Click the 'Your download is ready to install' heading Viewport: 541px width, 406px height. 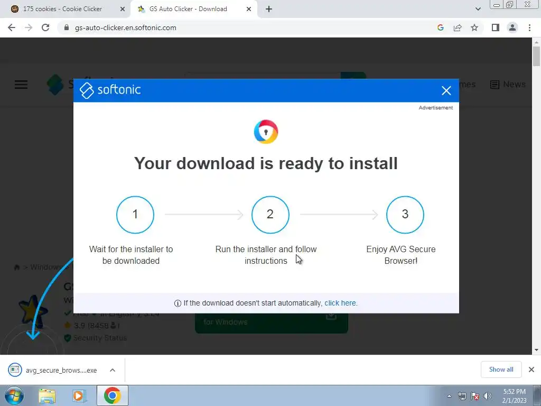pos(266,163)
